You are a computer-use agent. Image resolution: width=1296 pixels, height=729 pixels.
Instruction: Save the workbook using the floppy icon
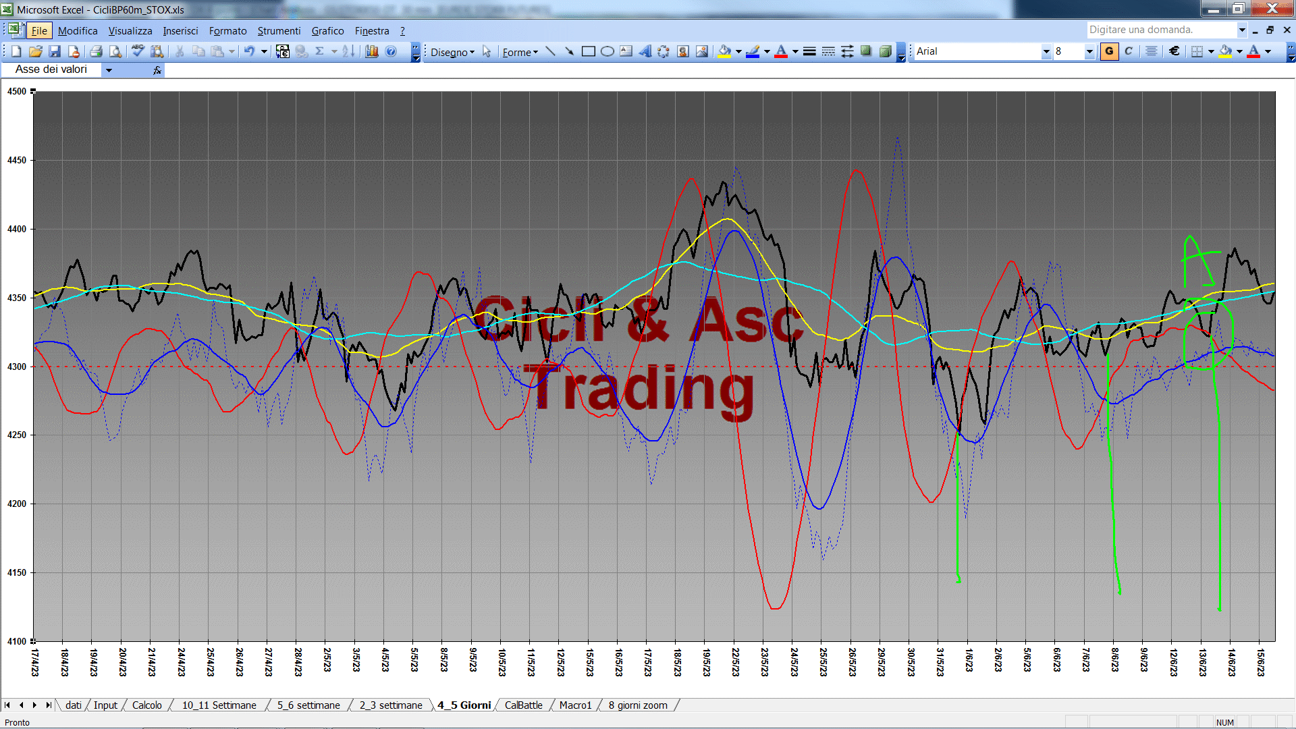pyautogui.click(x=55, y=51)
